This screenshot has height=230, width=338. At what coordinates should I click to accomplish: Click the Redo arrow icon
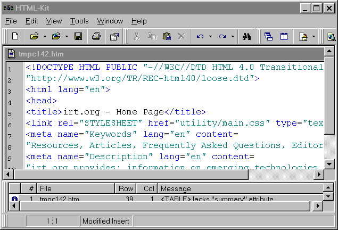coord(222,37)
